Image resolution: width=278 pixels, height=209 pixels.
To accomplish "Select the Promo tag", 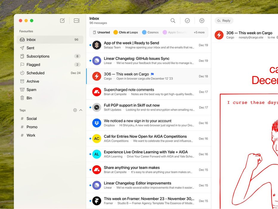I will [50, 127].
